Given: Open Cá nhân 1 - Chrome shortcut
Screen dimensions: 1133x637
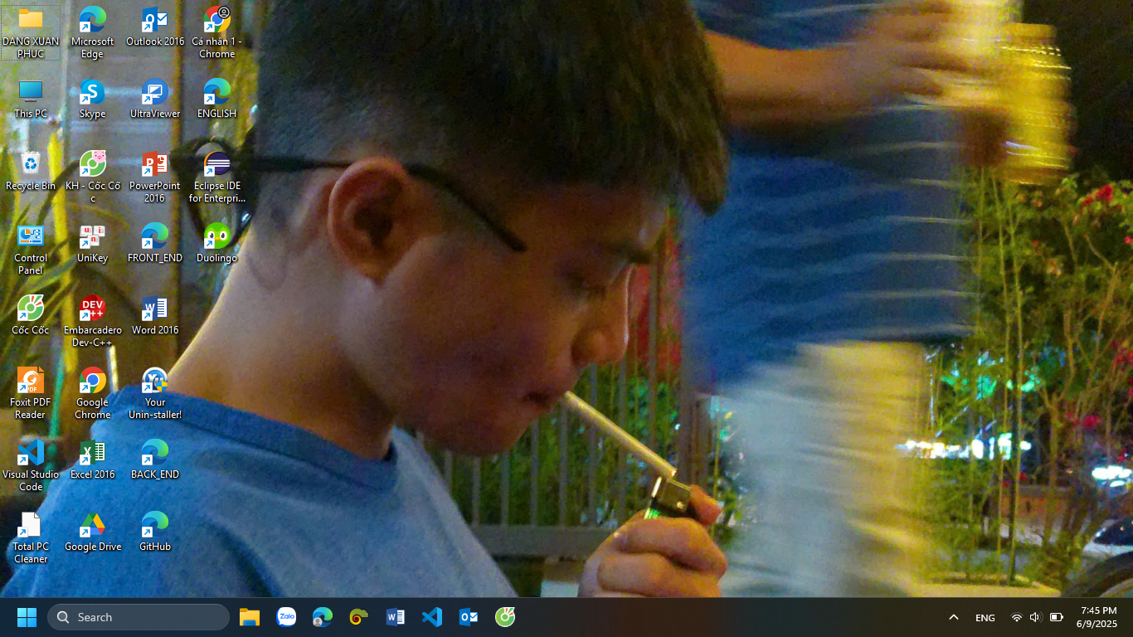Looking at the screenshot, I should [216, 33].
